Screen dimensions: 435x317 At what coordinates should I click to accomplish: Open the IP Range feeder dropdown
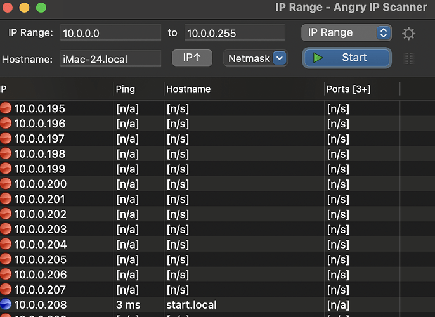346,33
